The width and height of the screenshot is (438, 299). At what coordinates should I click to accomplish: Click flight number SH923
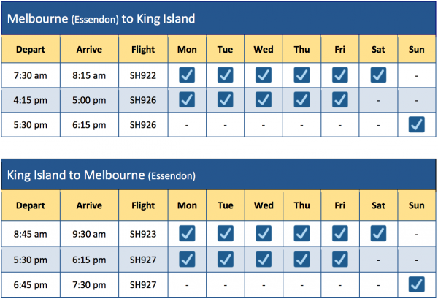[x=143, y=233]
